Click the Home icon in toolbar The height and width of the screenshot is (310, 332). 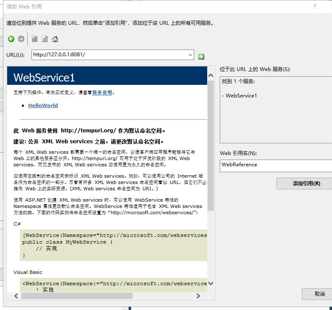pyautogui.click(x=55, y=39)
